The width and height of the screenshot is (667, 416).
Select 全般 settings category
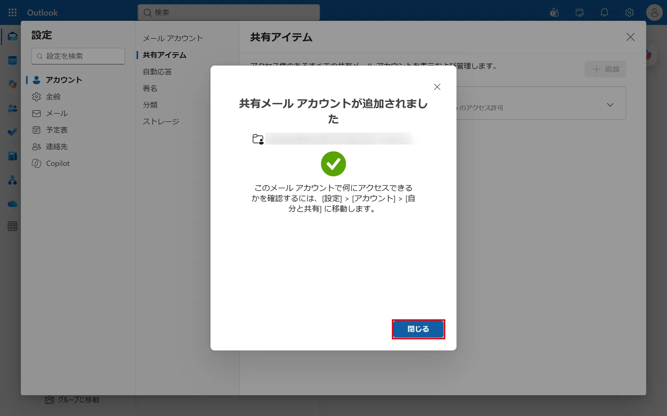pos(46,97)
